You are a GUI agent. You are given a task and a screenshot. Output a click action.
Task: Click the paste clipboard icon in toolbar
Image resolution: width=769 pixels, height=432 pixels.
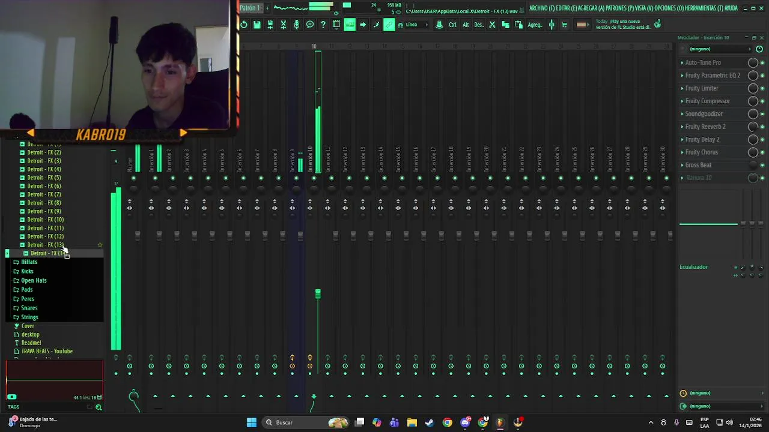click(x=518, y=25)
